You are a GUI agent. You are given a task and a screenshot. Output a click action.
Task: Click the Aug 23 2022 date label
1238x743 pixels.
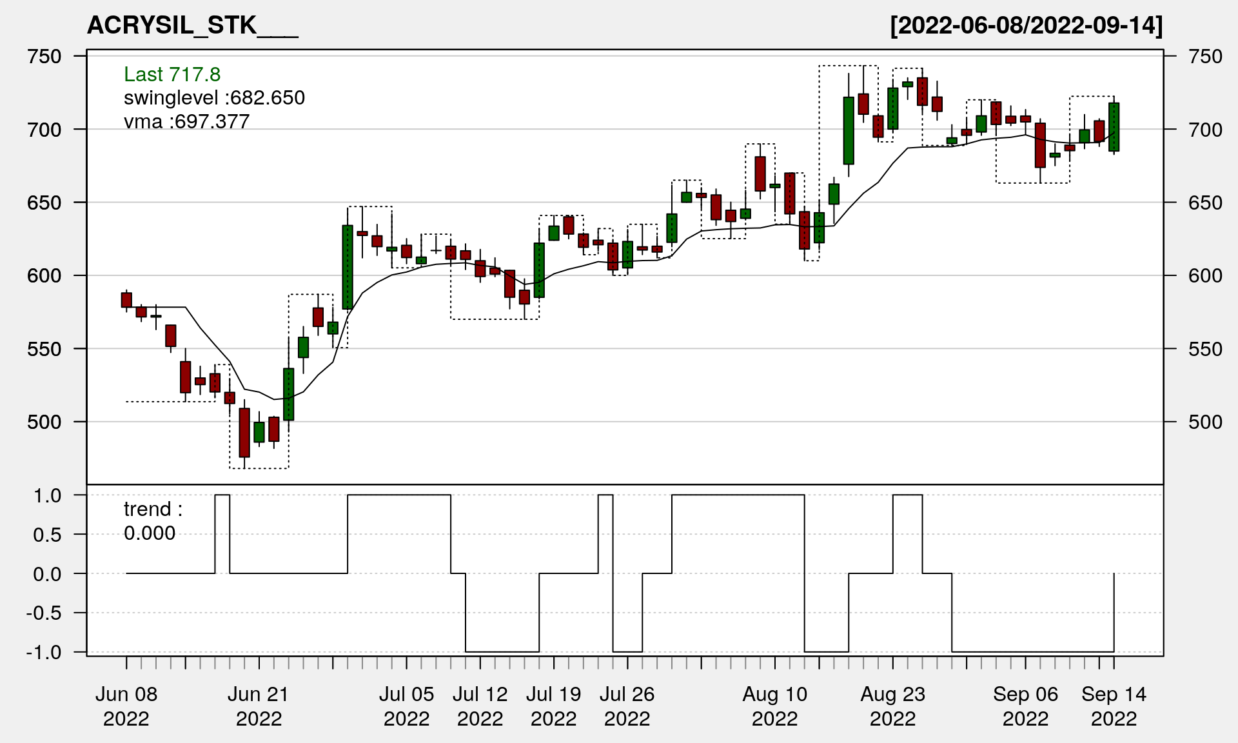[x=892, y=706]
